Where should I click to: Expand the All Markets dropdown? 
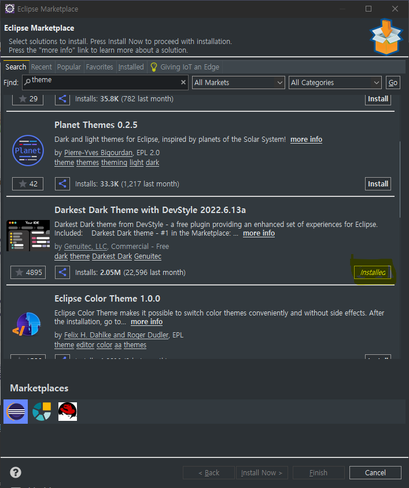coord(238,82)
